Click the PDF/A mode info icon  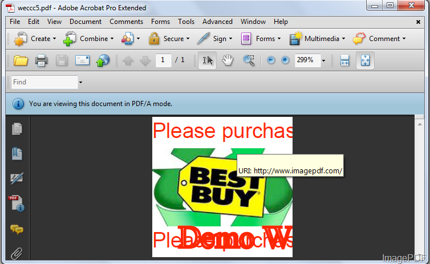coord(18,104)
